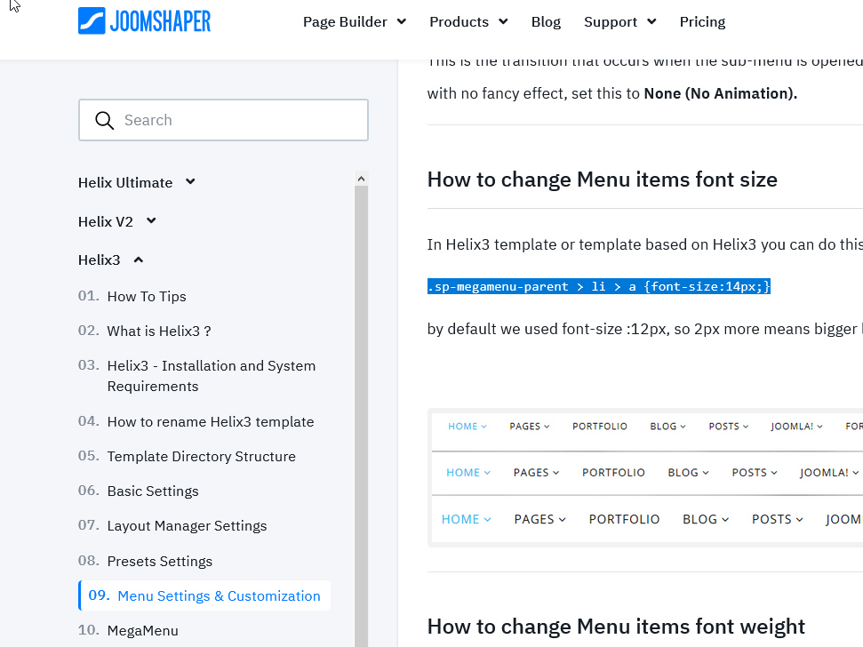Image resolution: width=863 pixels, height=647 pixels.
Task: Open the Products dropdown menu
Action: [x=468, y=21]
